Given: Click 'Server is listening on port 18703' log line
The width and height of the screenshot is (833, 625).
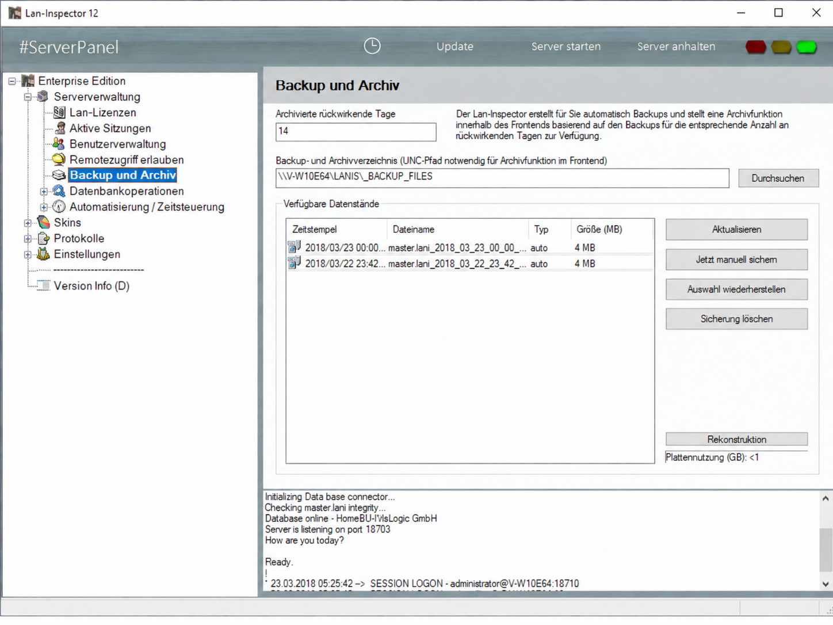Looking at the screenshot, I should pos(327,529).
